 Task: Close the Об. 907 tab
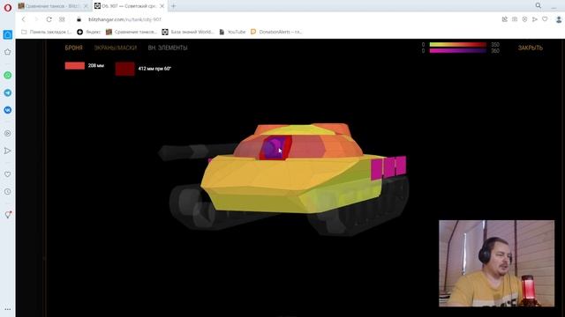[x=162, y=6]
